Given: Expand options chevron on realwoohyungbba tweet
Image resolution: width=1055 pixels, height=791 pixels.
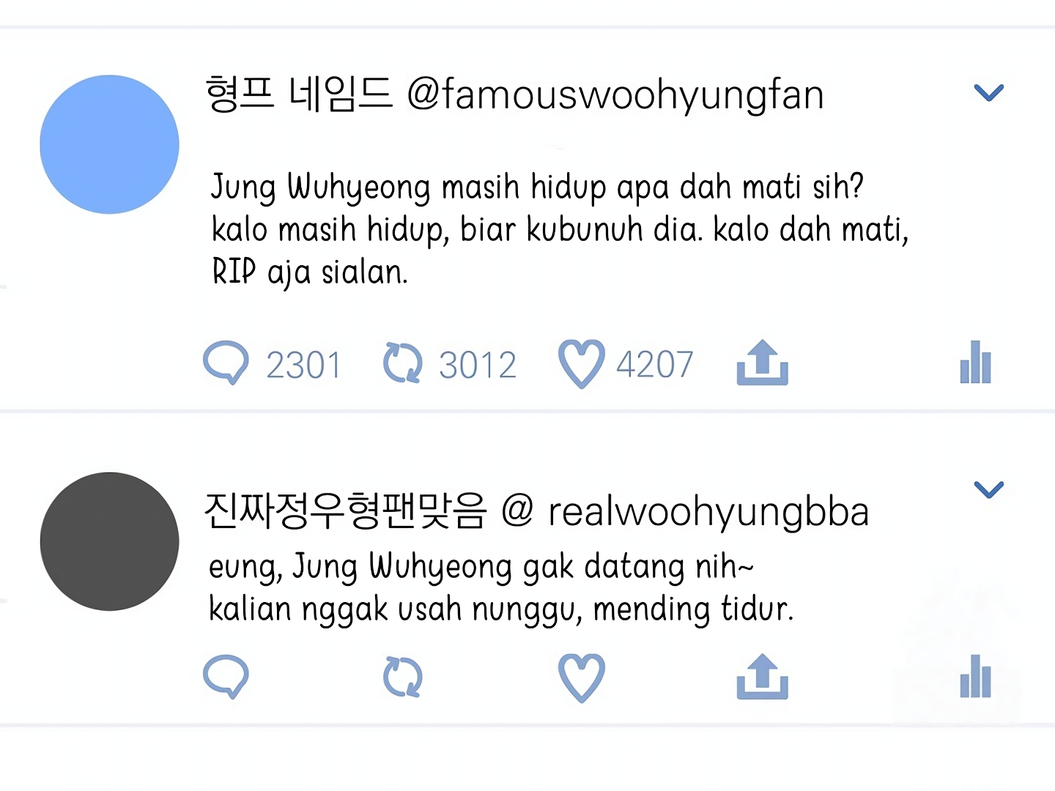Looking at the screenshot, I should pos(988,489).
